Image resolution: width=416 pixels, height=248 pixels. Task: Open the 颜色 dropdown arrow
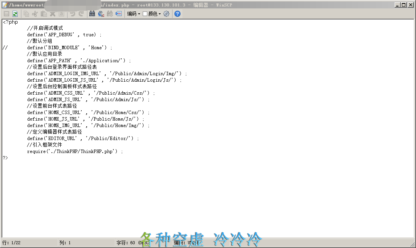click(160, 14)
